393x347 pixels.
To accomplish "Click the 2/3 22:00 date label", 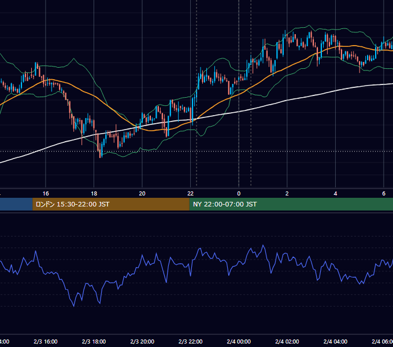I will (x=191, y=341).
